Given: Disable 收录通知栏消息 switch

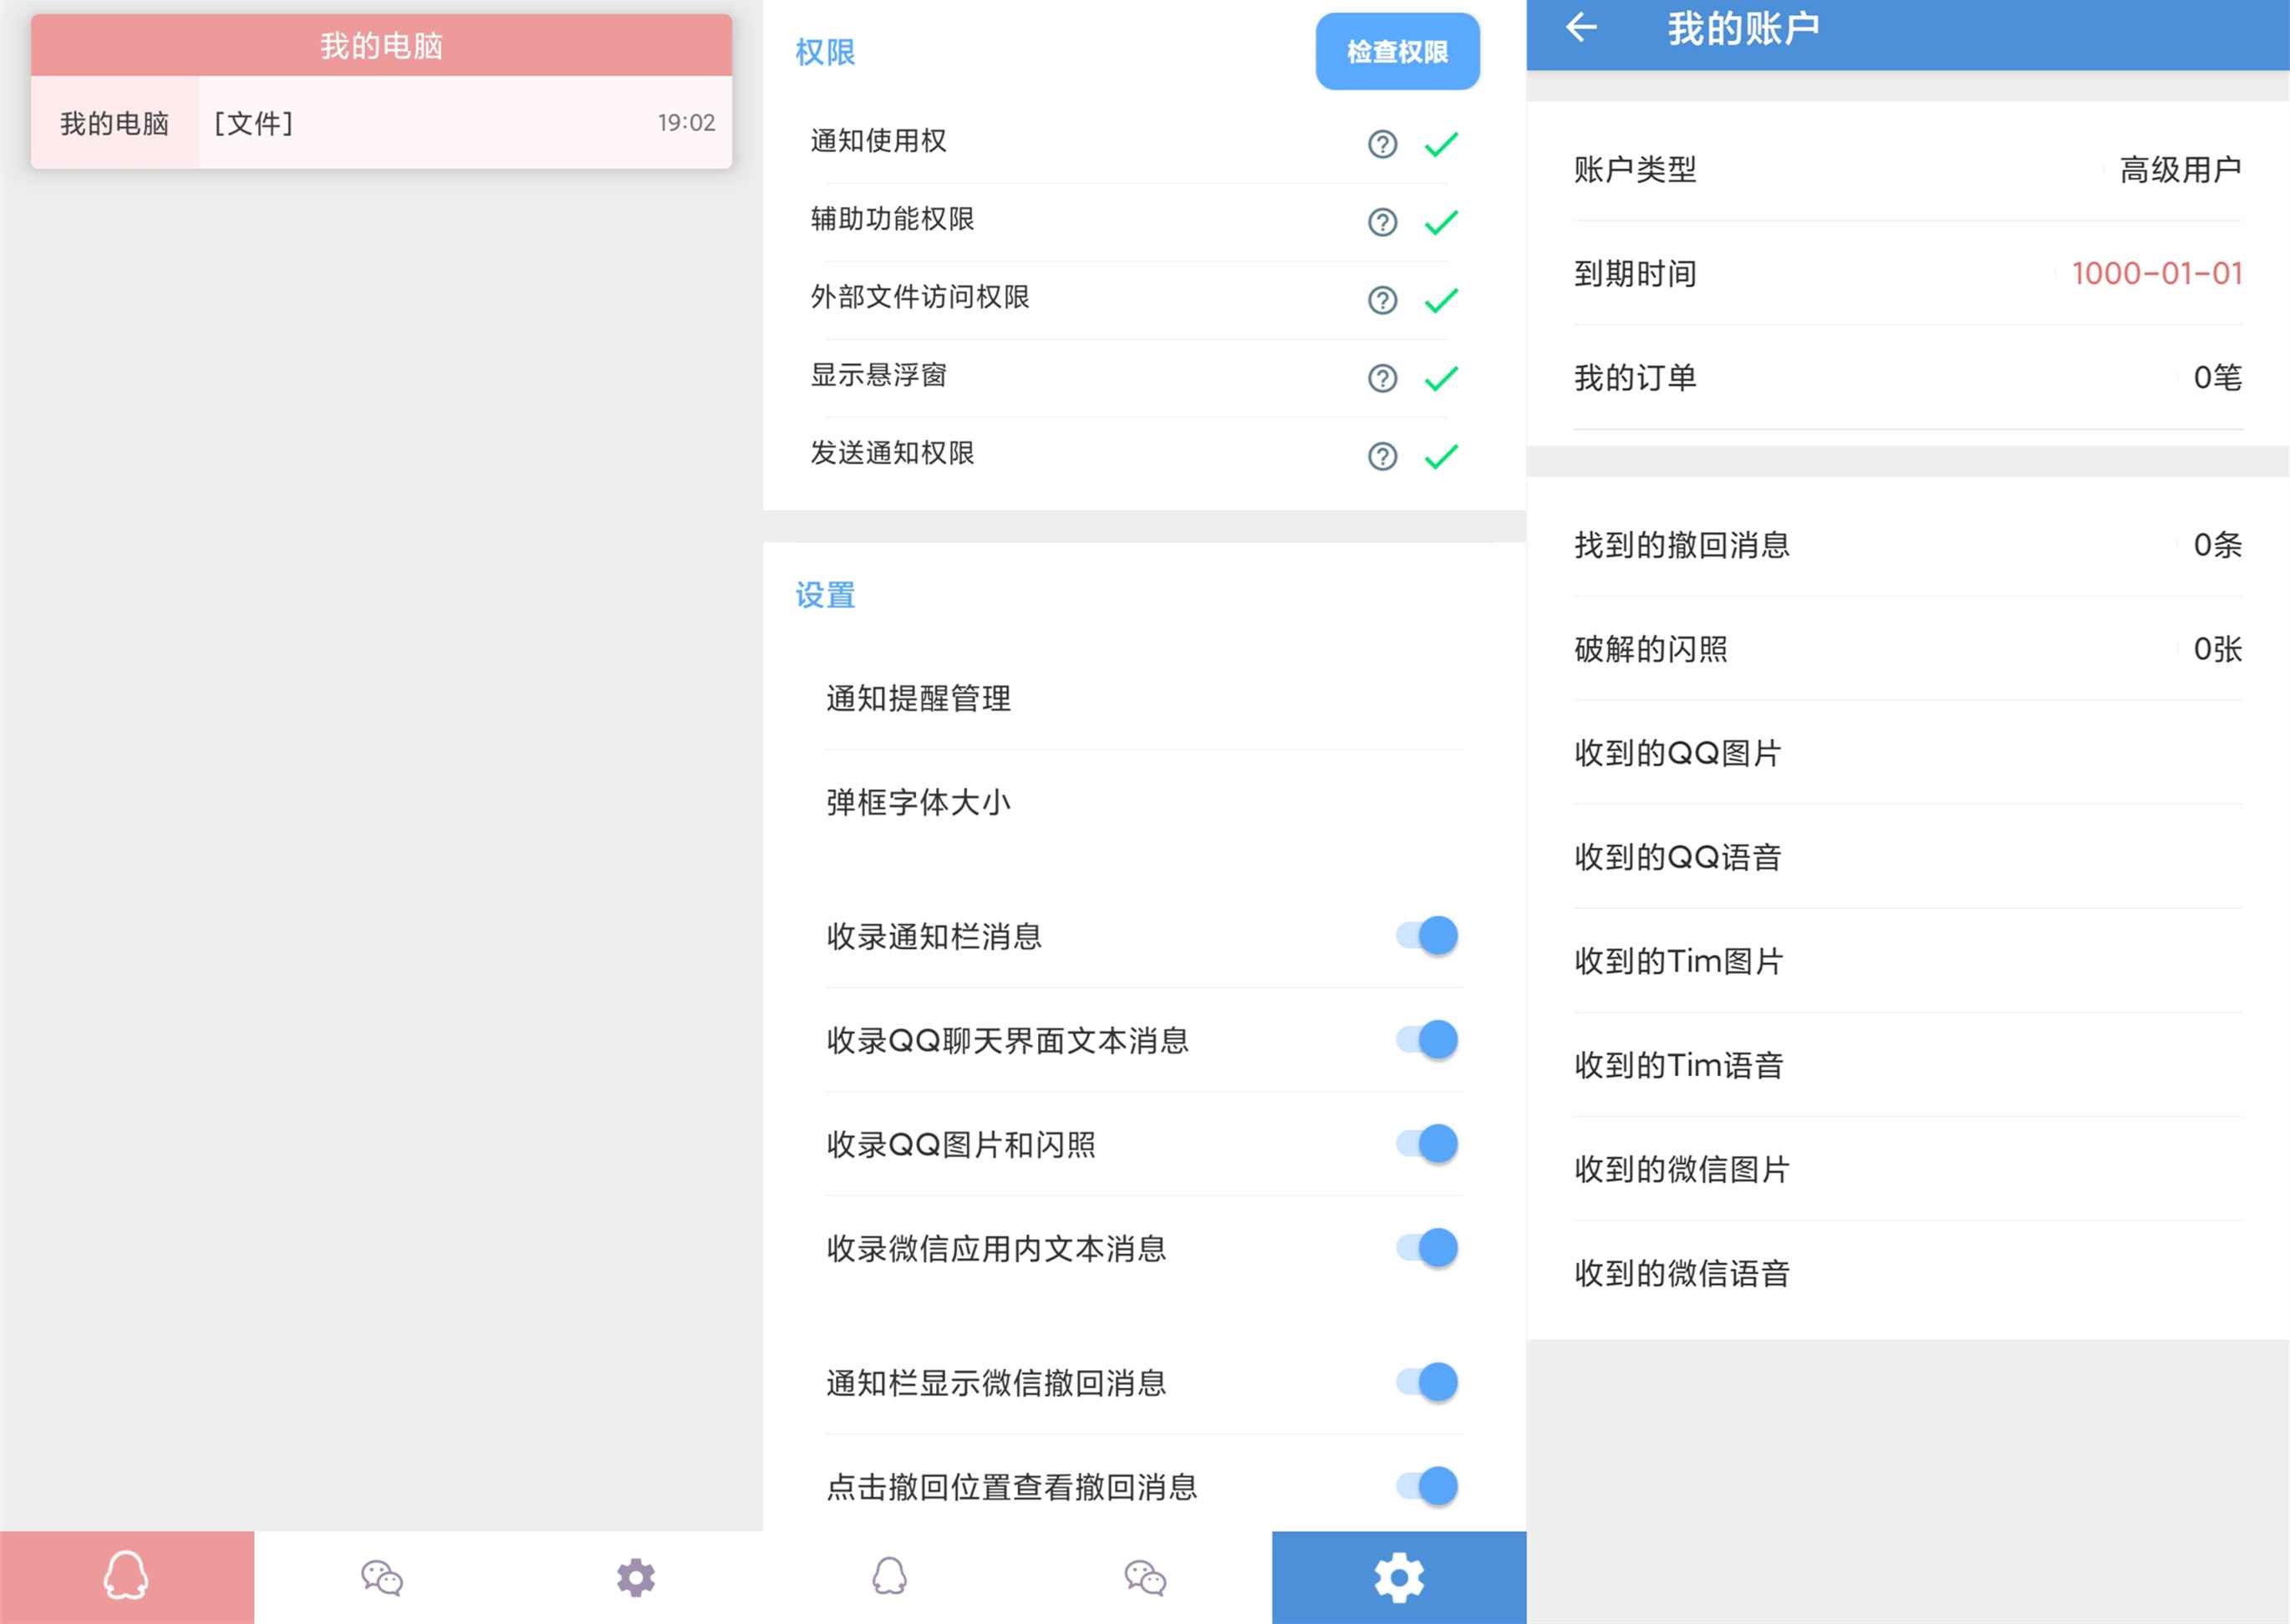Looking at the screenshot, I should (x=1427, y=936).
